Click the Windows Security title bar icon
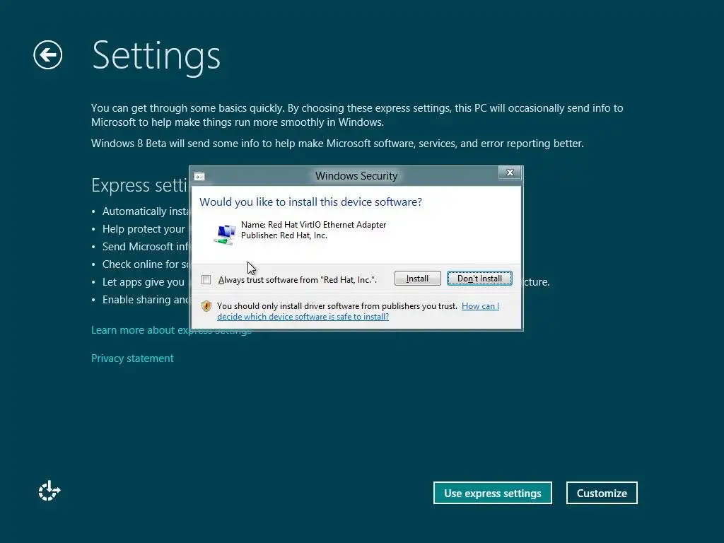 click(x=199, y=176)
